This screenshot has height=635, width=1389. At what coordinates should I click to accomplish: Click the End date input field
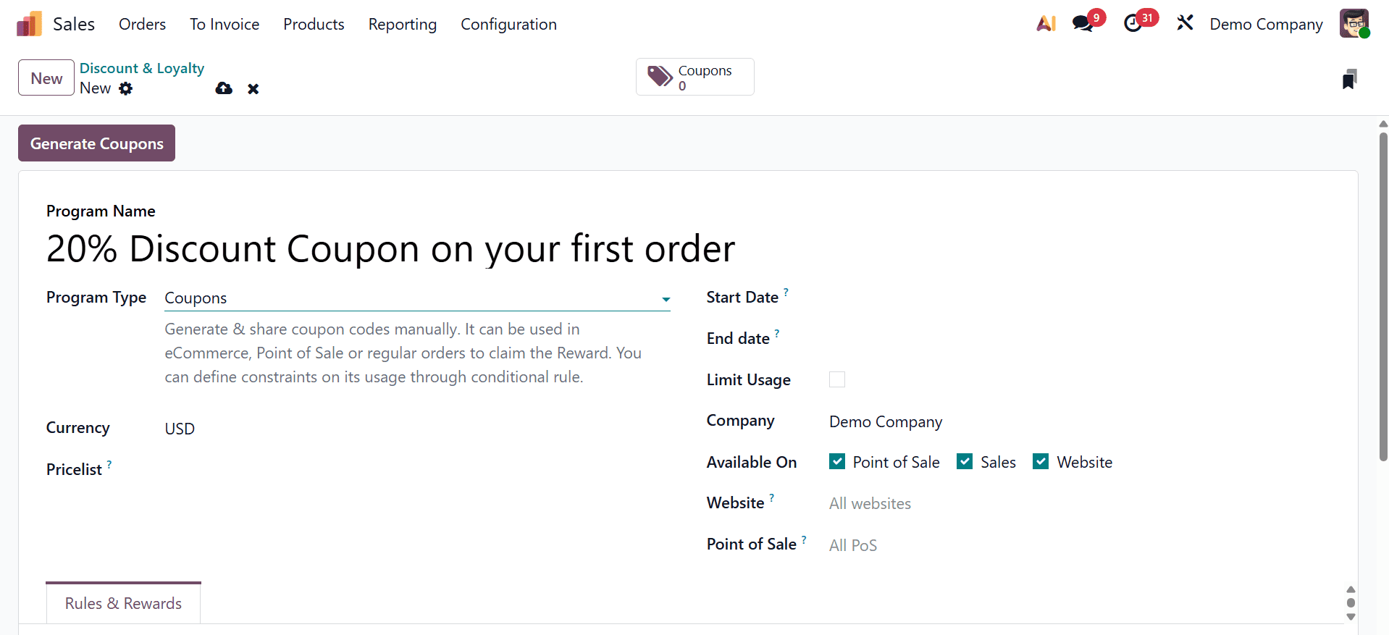[x=1079, y=339]
